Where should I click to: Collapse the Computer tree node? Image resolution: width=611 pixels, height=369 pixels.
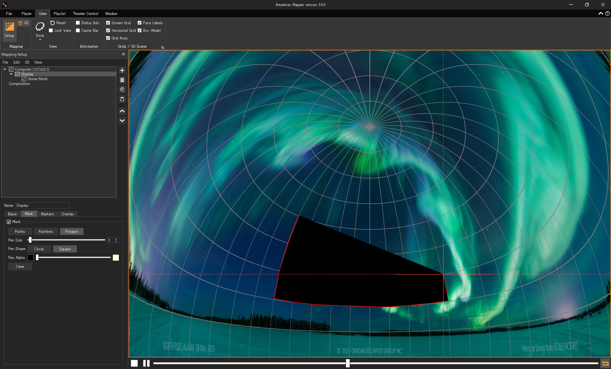click(x=5, y=69)
